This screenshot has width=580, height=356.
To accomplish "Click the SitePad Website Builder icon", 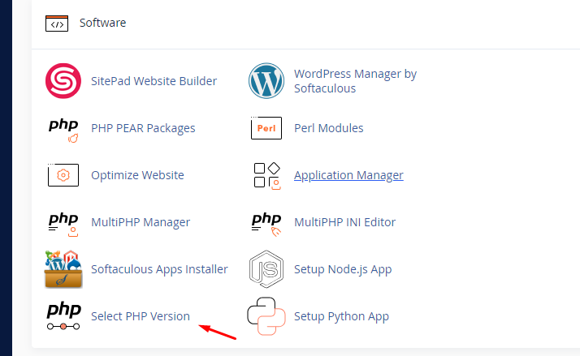I will [x=63, y=81].
